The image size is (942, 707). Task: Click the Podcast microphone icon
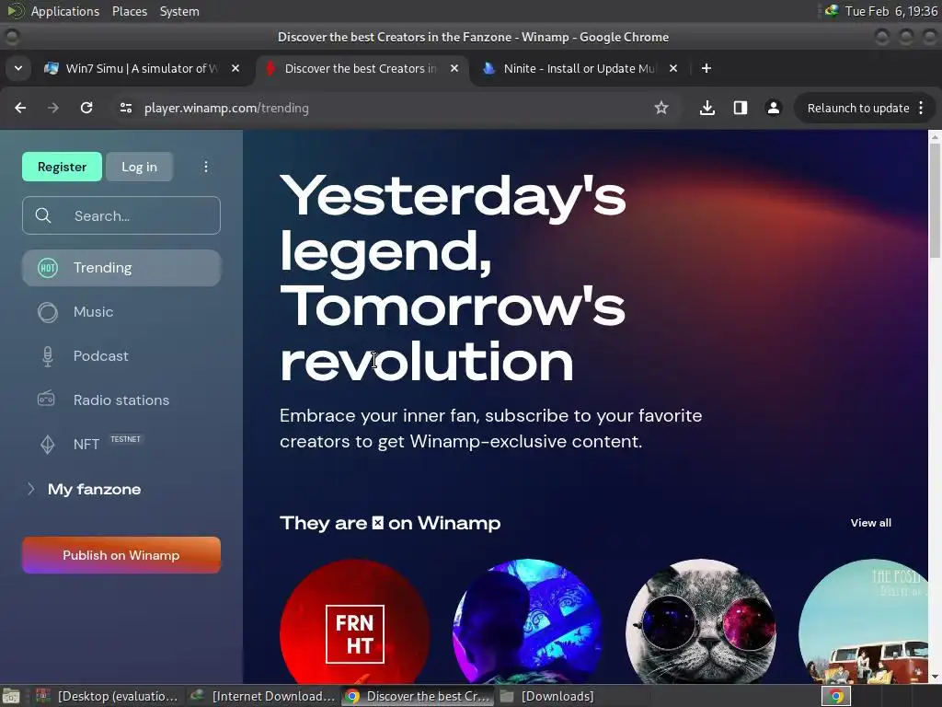[48, 356]
